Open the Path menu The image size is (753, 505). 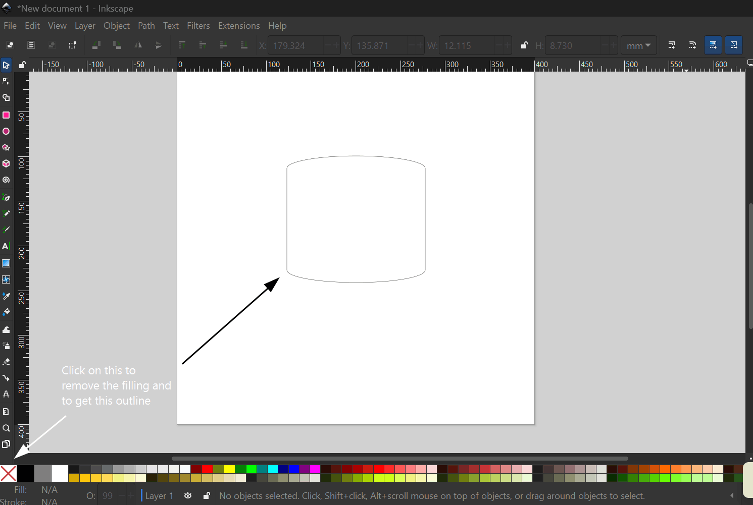(x=146, y=26)
